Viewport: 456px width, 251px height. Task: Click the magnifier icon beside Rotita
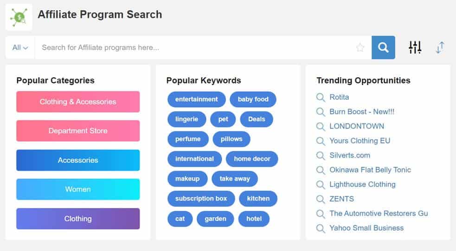click(x=321, y=98)
